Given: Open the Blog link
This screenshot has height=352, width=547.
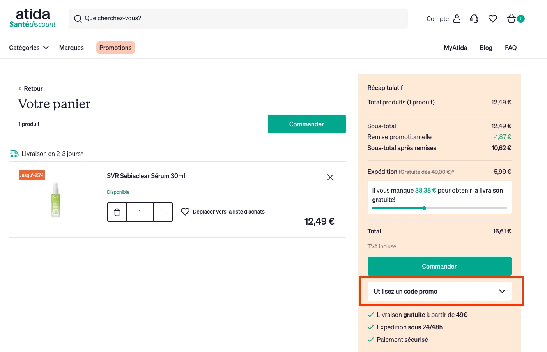Looking at the screenshot, I should (x=486, y=48).
